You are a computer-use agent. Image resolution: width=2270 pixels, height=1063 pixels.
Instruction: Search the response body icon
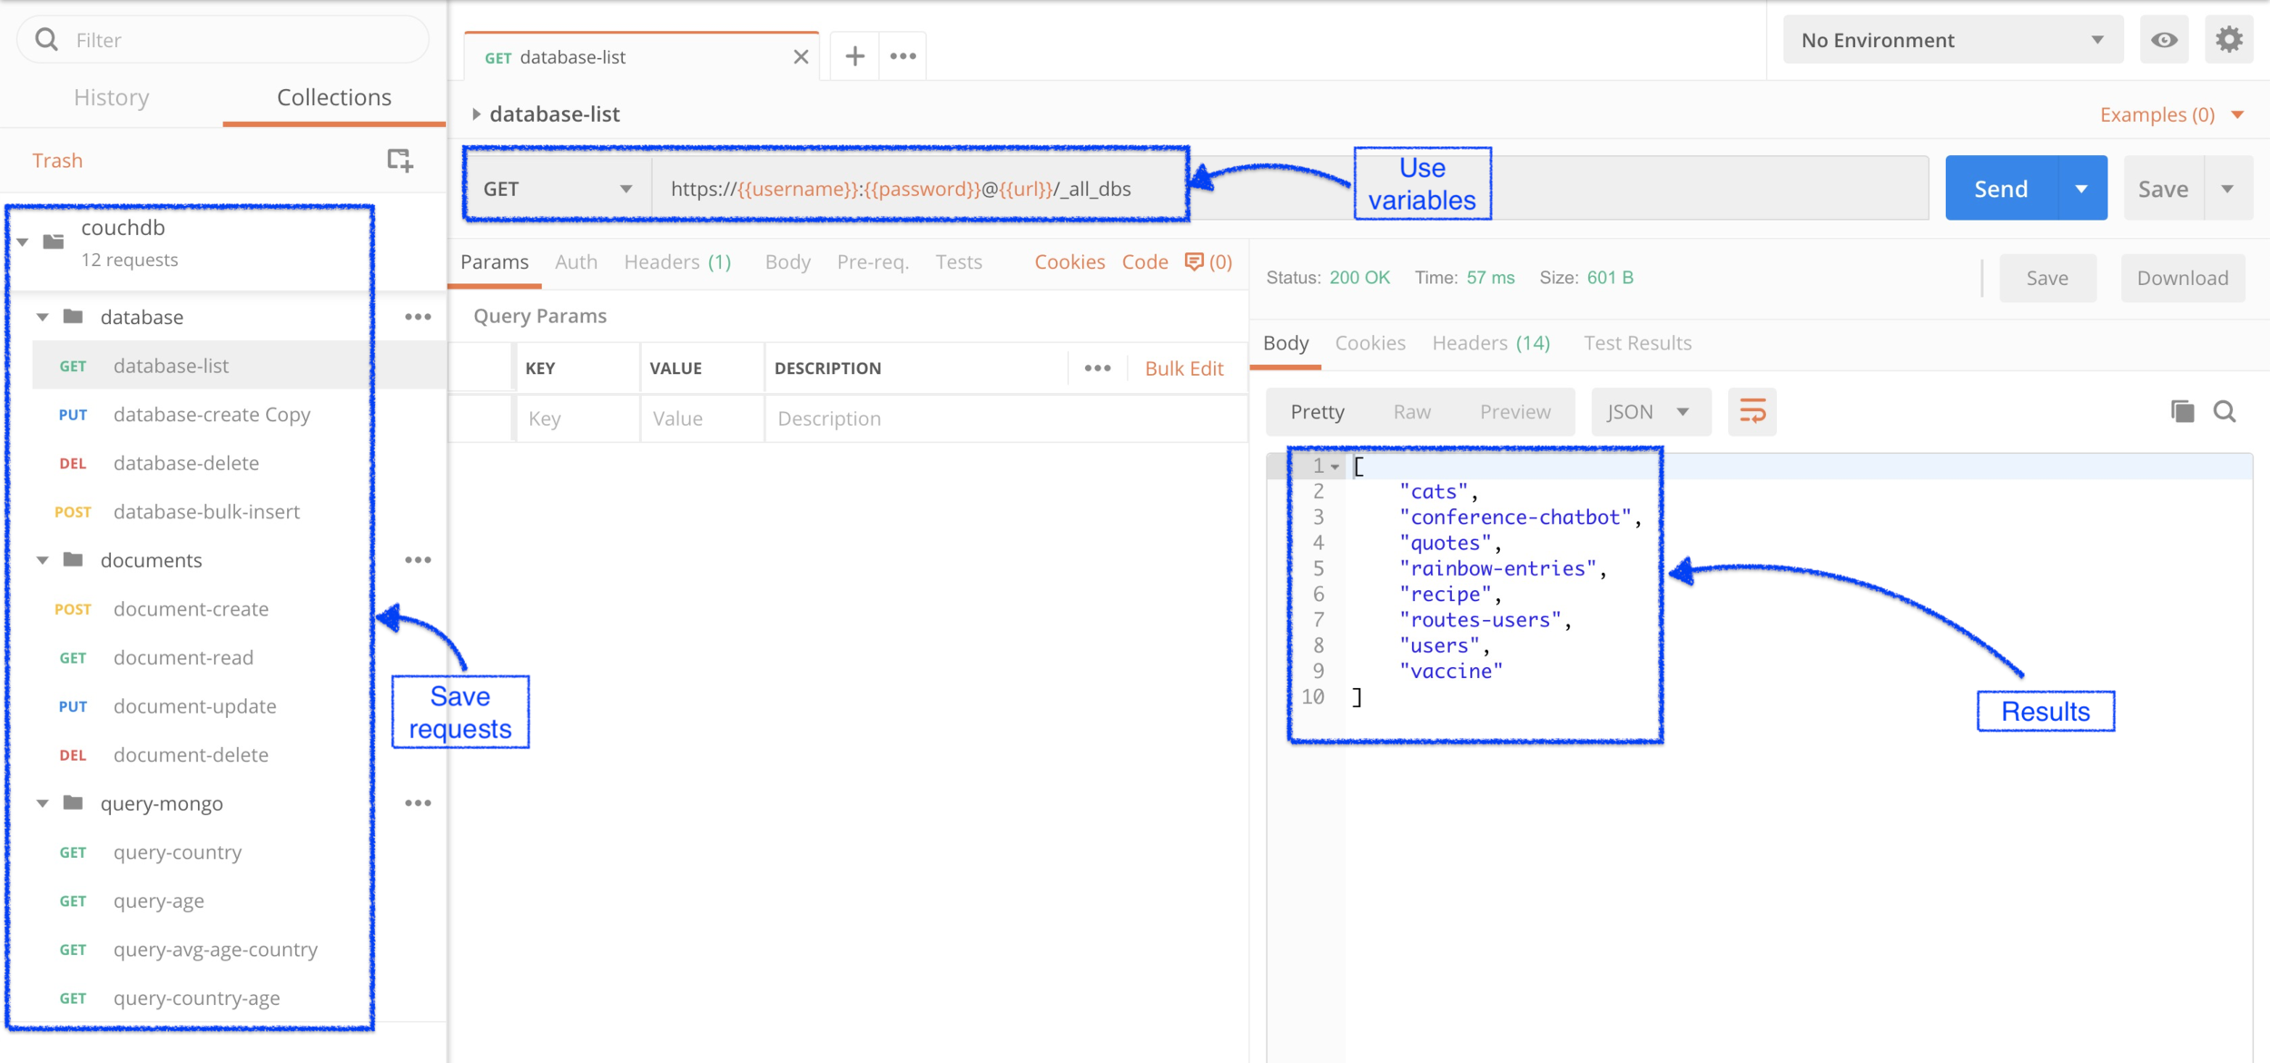click(2225, 412)
